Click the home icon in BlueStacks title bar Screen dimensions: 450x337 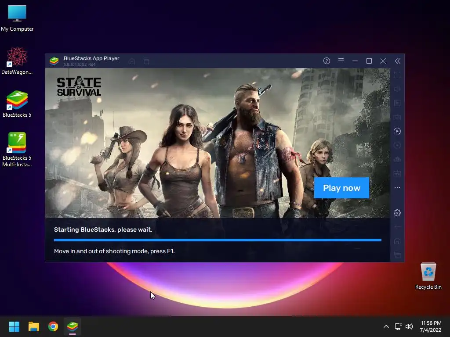pos(132,61)
